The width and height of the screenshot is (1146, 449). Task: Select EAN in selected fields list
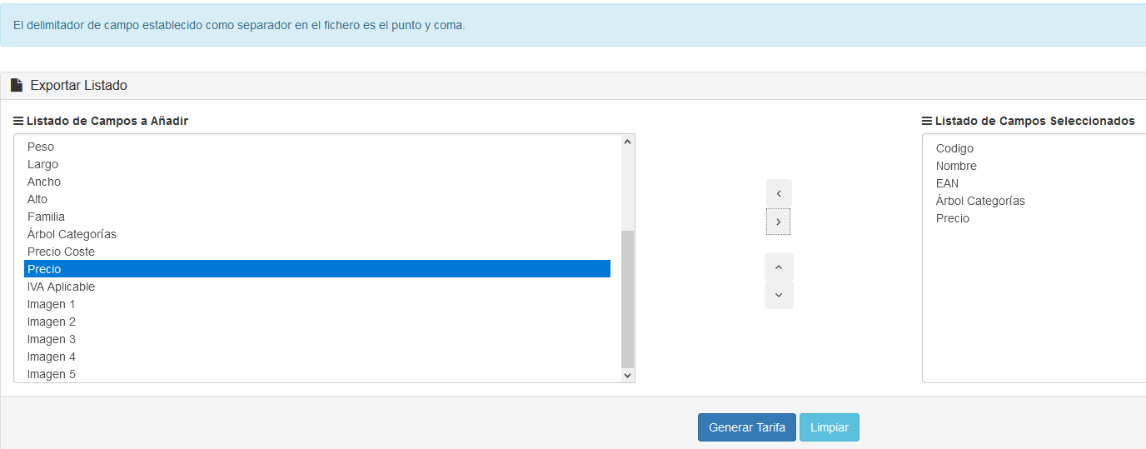[947, 183]
